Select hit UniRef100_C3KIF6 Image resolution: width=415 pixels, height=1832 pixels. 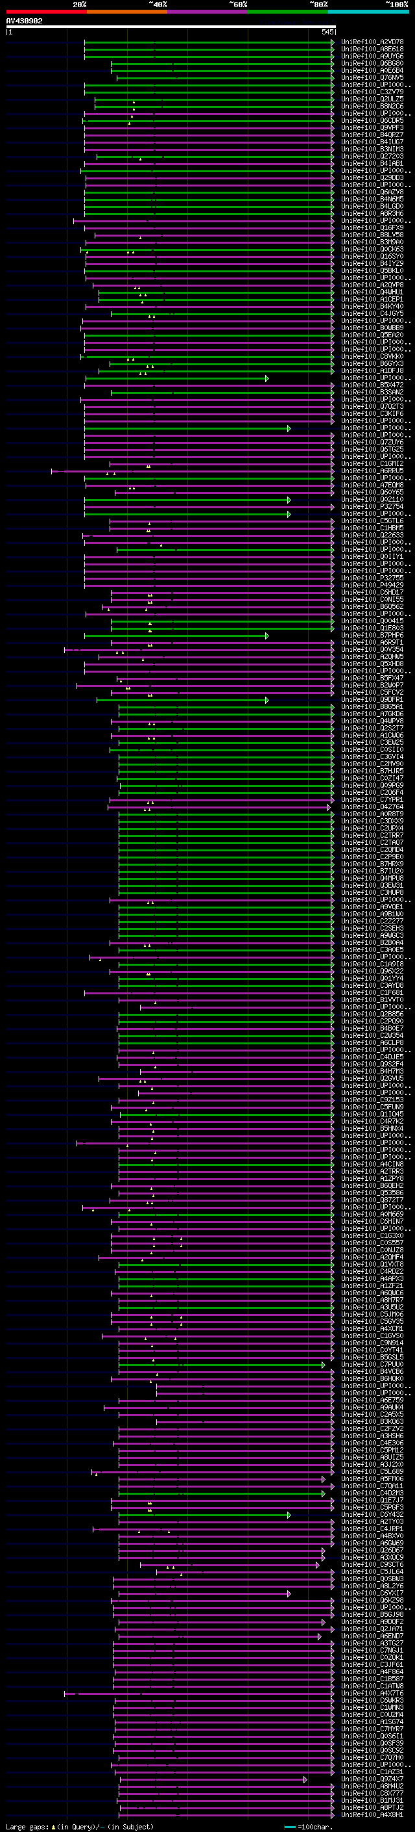[x=372, y=414]
